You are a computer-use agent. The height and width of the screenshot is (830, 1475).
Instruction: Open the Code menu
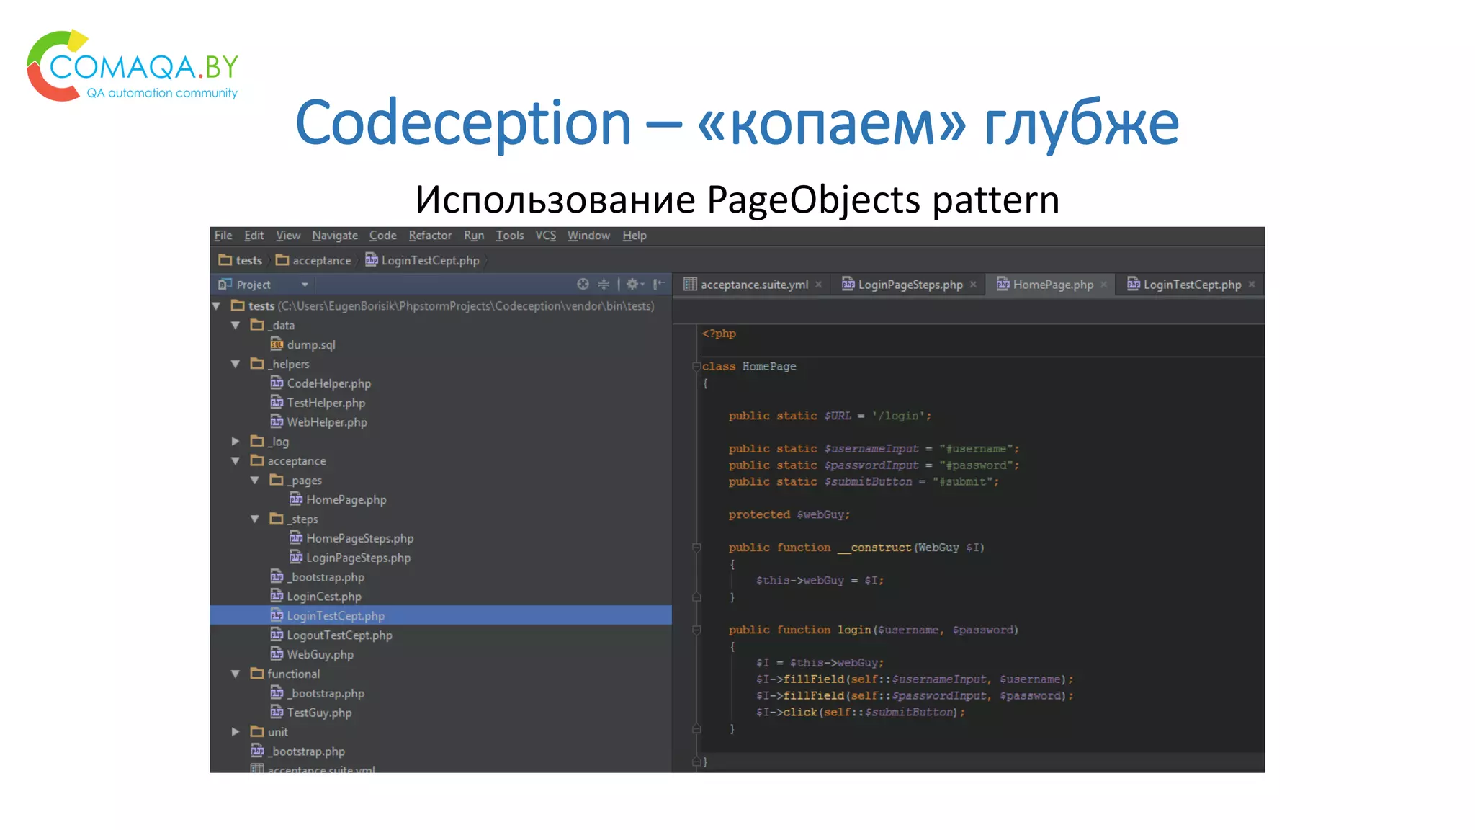click(x=382, y=236)
